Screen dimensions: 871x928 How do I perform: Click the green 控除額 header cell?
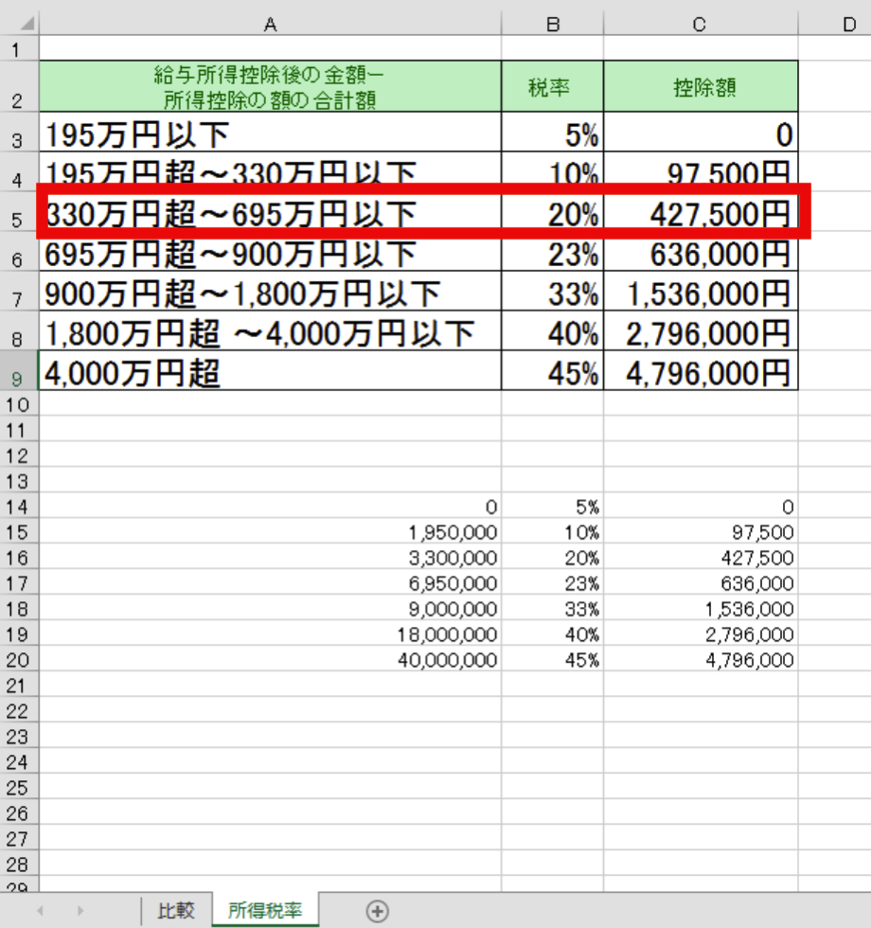(701, 87)
